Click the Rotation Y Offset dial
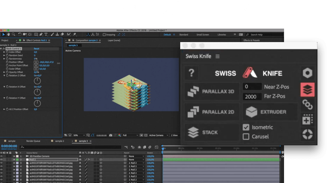Screen dimensions: 327x183 tap(37, 103)
